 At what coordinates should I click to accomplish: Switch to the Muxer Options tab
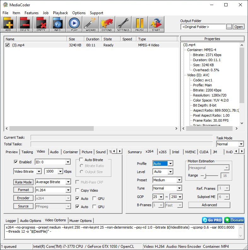80,221
